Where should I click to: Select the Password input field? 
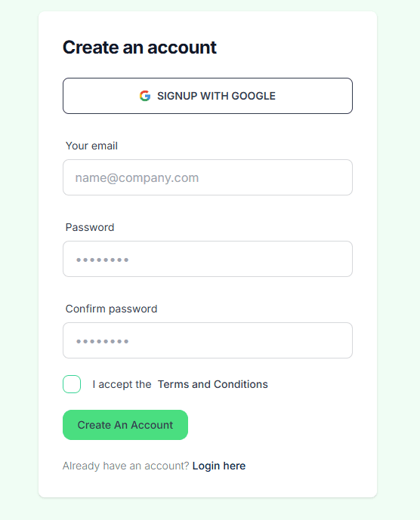[x=208, y=259]
